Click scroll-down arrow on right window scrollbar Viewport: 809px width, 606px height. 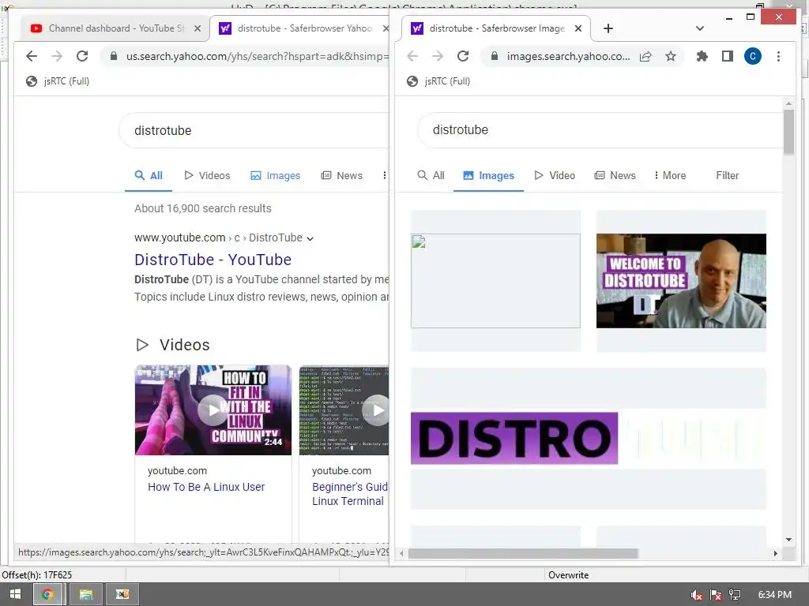point(789,540)
